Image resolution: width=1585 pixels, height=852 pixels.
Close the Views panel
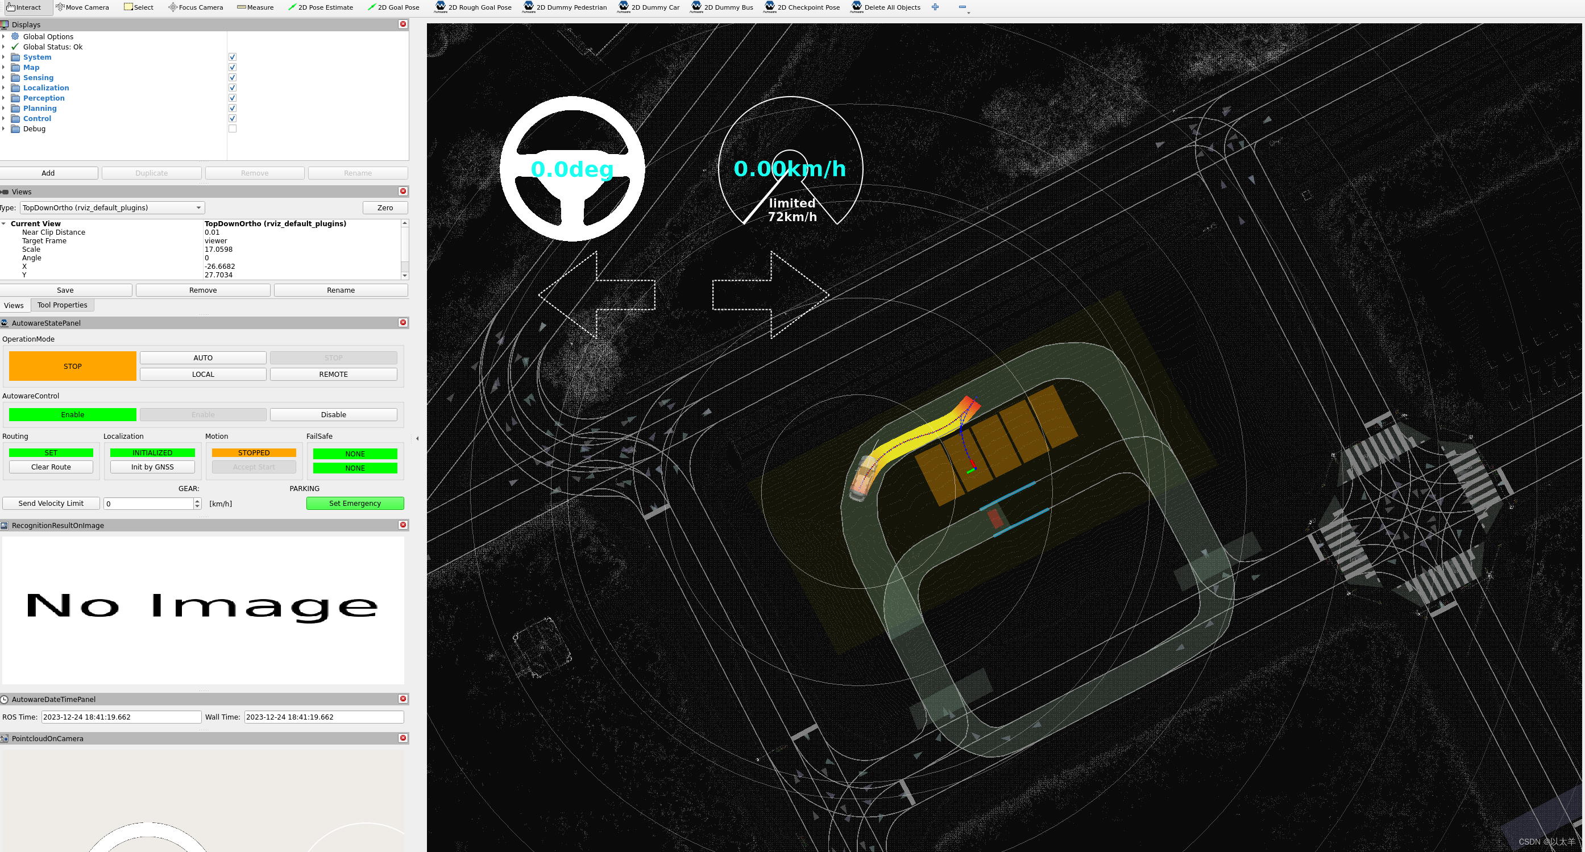click(403, 192)
